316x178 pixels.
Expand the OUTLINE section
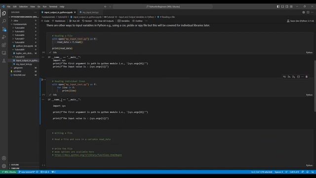pos(15,165)
